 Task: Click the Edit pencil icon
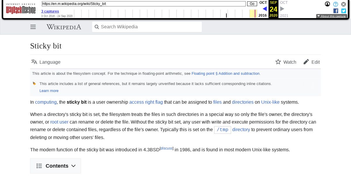(306, 62)
